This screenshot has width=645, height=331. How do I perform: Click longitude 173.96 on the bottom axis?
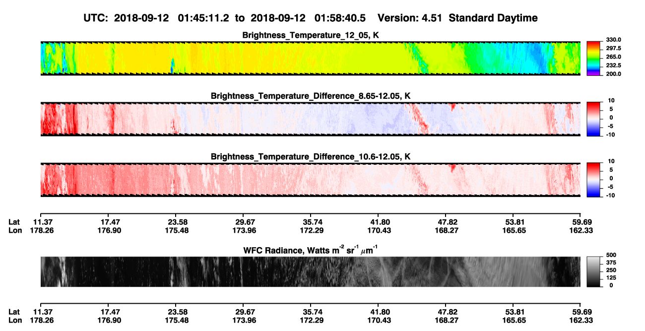tap(245, 321)
